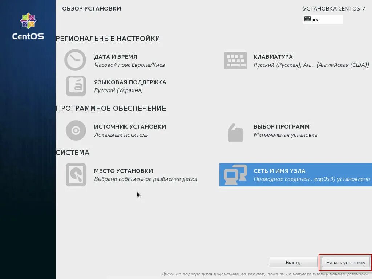Open the Software Selection package icon
Viewport: 372px width, 279px height.
click(235, 133)
